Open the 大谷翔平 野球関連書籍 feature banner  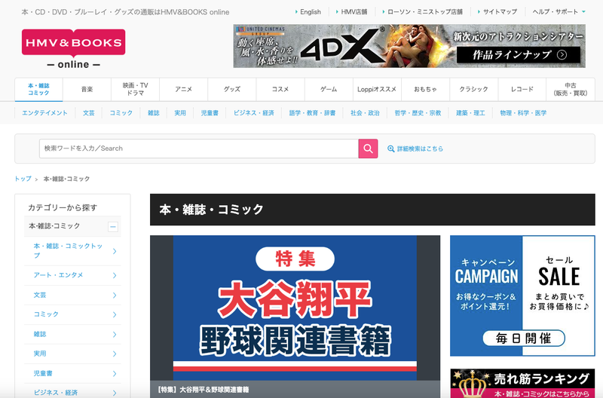tap(295, 308)
